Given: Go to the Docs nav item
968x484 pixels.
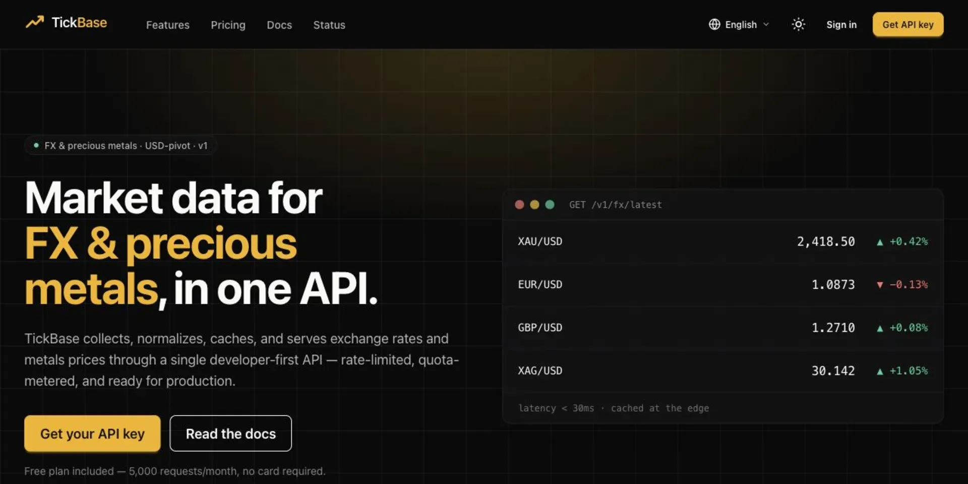Looking at the screenshot, I should pos(279,25).
